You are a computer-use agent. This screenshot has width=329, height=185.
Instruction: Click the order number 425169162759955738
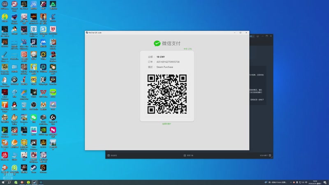(x=168, y=62)
